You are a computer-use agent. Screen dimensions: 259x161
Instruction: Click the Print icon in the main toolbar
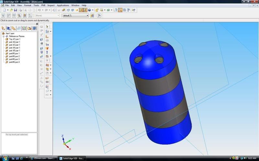coord(20,10)
